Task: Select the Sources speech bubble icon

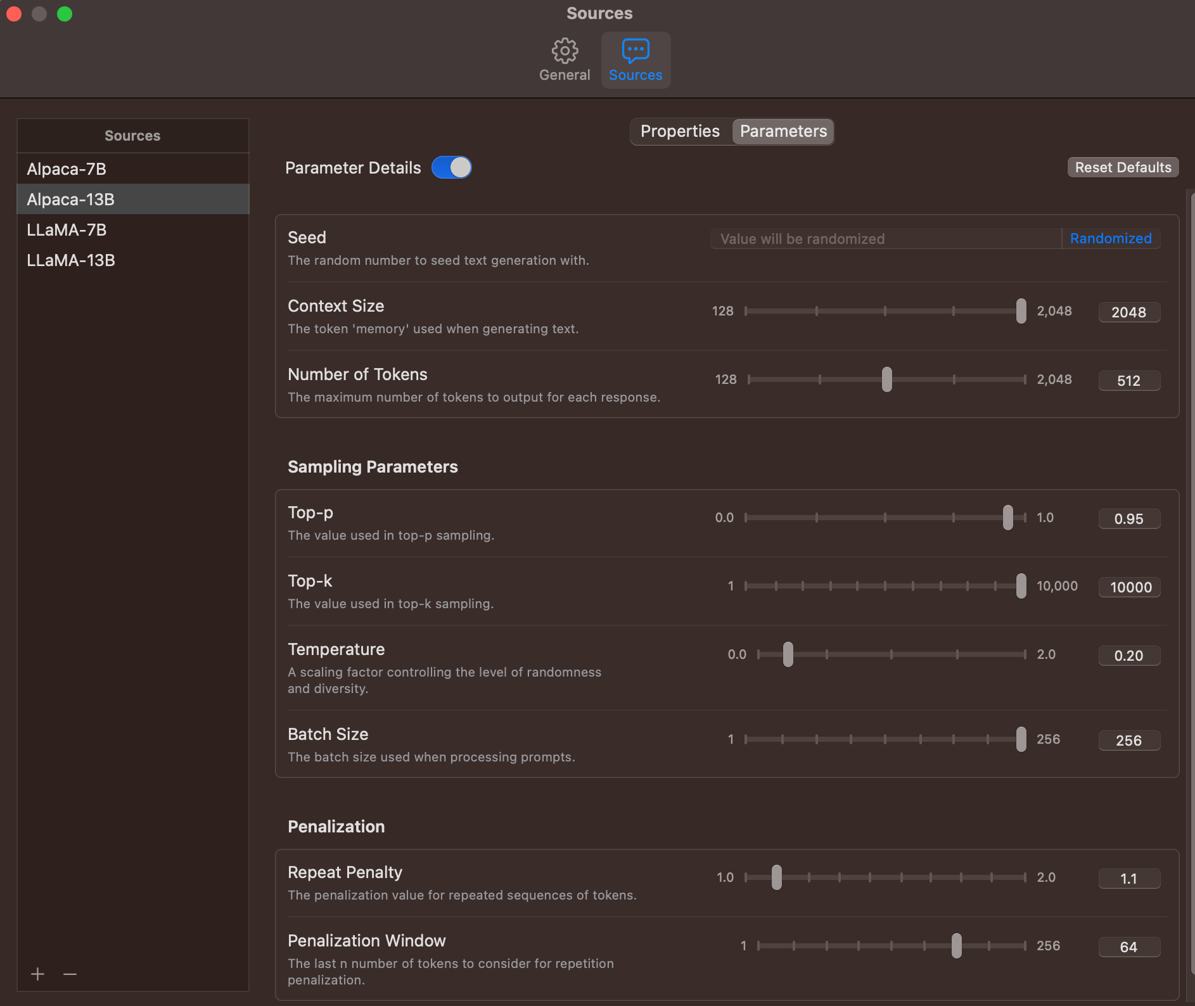Action: 636,51
